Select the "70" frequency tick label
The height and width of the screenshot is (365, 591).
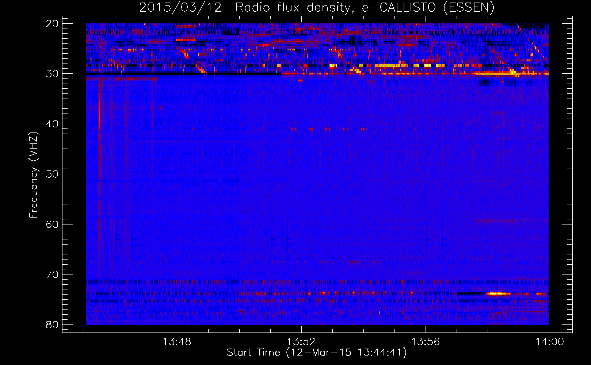53,274
